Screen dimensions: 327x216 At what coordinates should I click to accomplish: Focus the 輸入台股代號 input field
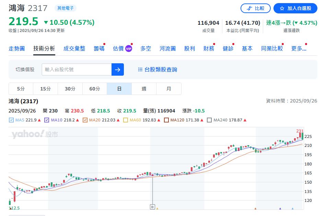(x=77, y=69)
